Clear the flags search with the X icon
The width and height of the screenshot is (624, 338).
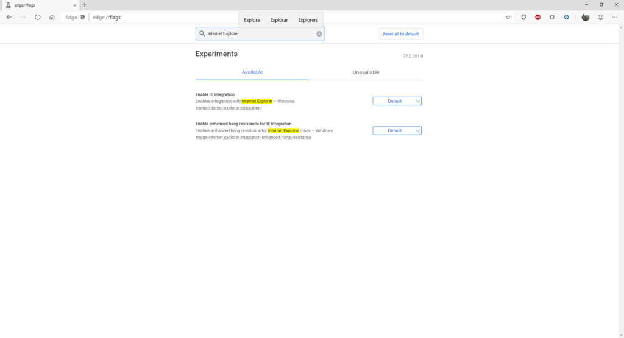[319, 33]
